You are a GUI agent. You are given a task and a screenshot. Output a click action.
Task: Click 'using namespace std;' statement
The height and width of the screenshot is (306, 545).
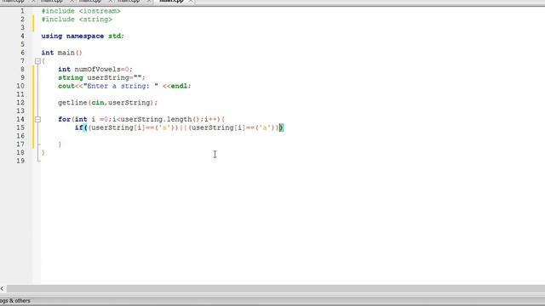(83, 36)
